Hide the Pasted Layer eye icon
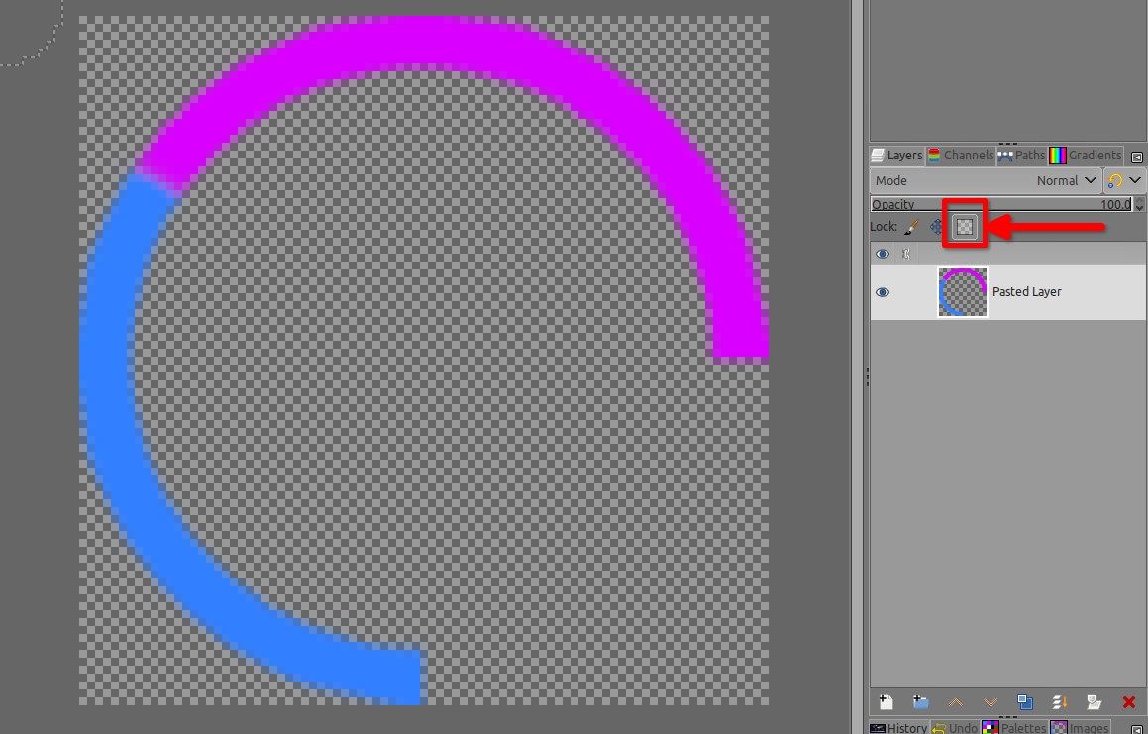1148x734 pixels. [x=883, y=292]
